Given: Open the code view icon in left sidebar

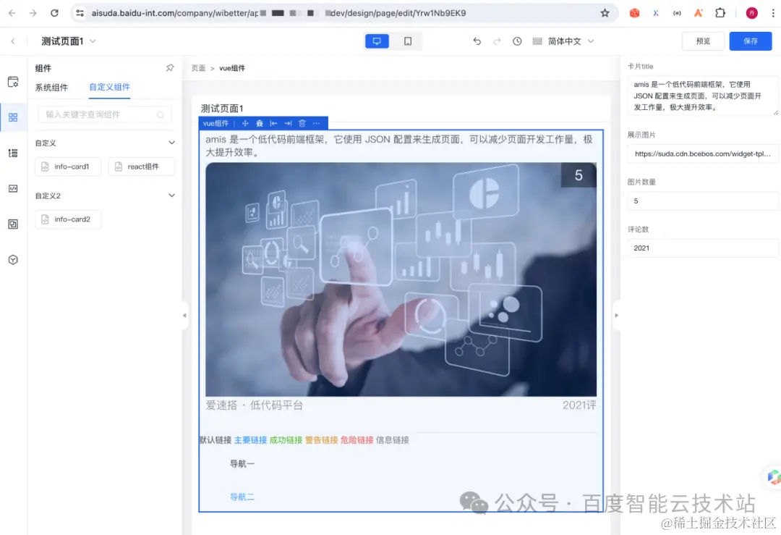Looking at the screenshot, I should (13, 188).
